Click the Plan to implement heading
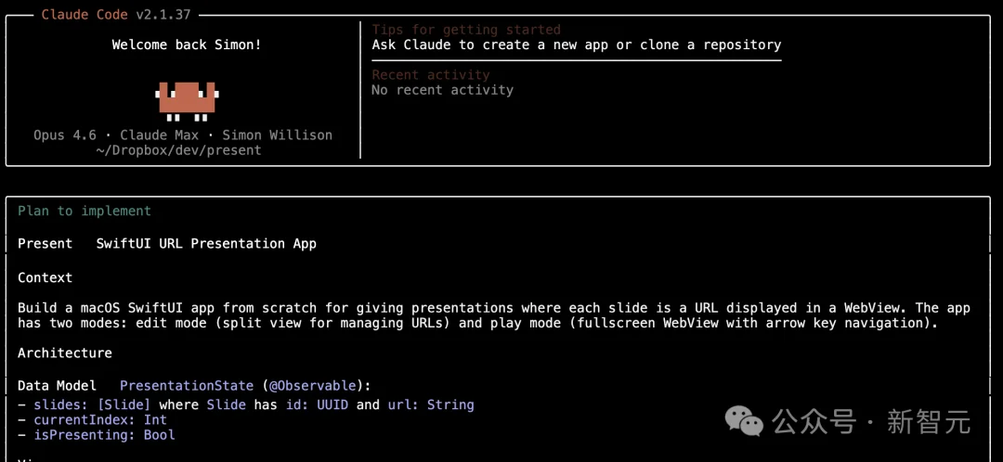 [84, 211]
